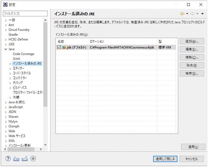The image size is (208, 167).
Task: Maximize the 設定 window
Action: coord(188,5)
